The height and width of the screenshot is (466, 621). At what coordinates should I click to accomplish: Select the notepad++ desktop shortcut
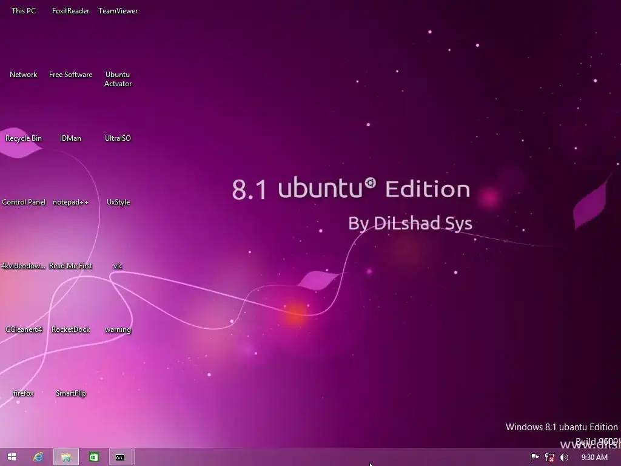(x=70, y=202)
